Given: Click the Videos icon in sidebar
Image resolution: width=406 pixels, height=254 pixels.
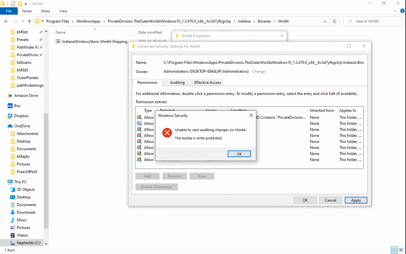Looking at the screenshot, I should coord(13,235).
